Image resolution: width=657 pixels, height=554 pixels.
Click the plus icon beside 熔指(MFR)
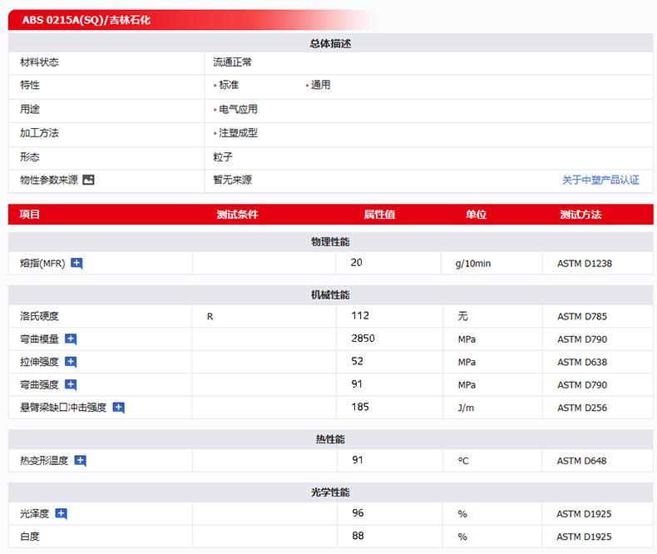[77, 264]
